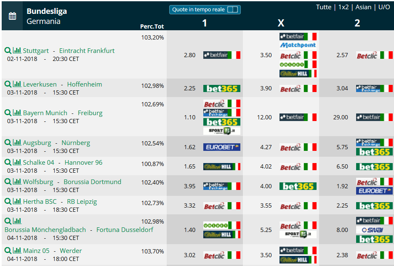This screenshot has width=394, height=266.
Task: Click the Bundesliga league title
Action: pos(47,11)
